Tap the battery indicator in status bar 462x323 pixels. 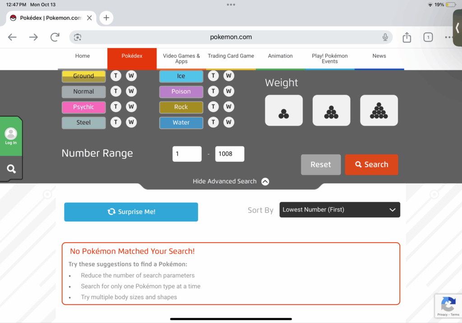(x=451, y=5)
